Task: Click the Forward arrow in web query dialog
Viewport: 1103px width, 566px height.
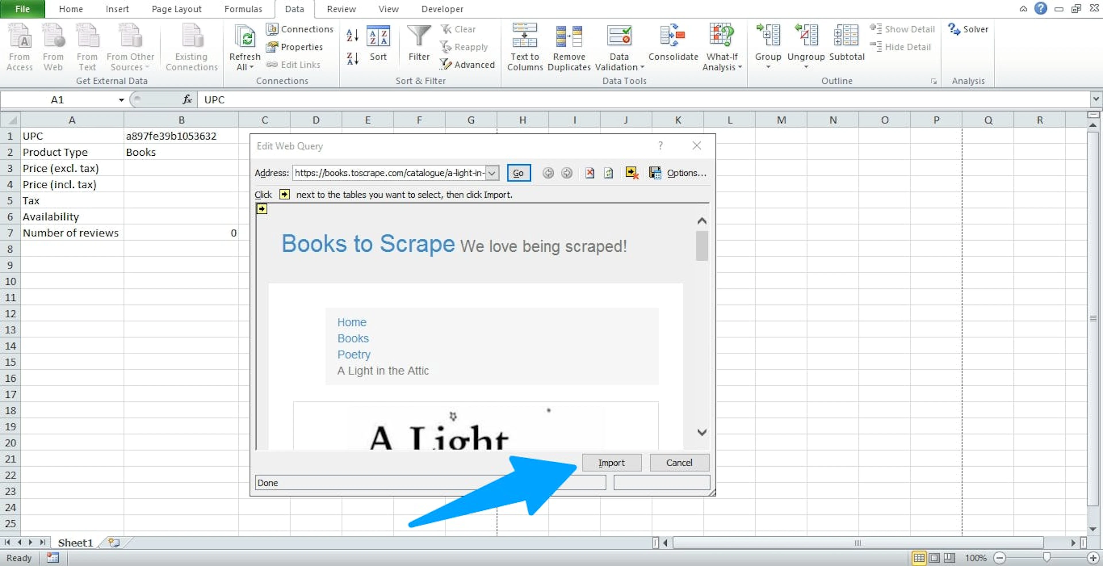Action: [566, 173]
